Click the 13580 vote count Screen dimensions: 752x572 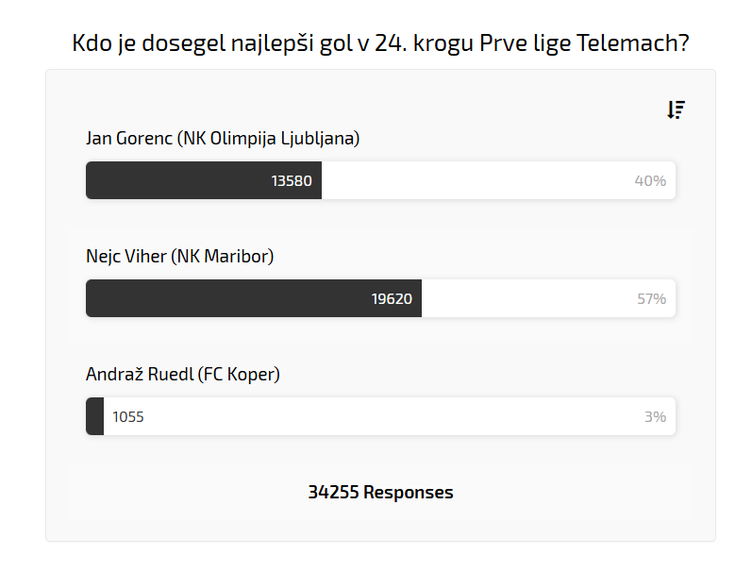[x=292, y=180]
